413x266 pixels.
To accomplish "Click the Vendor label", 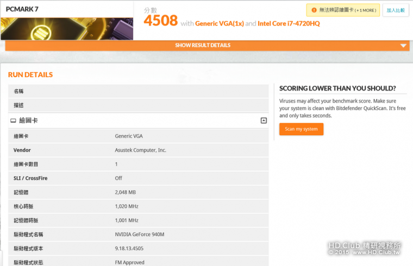I will [x=22, y=150].
